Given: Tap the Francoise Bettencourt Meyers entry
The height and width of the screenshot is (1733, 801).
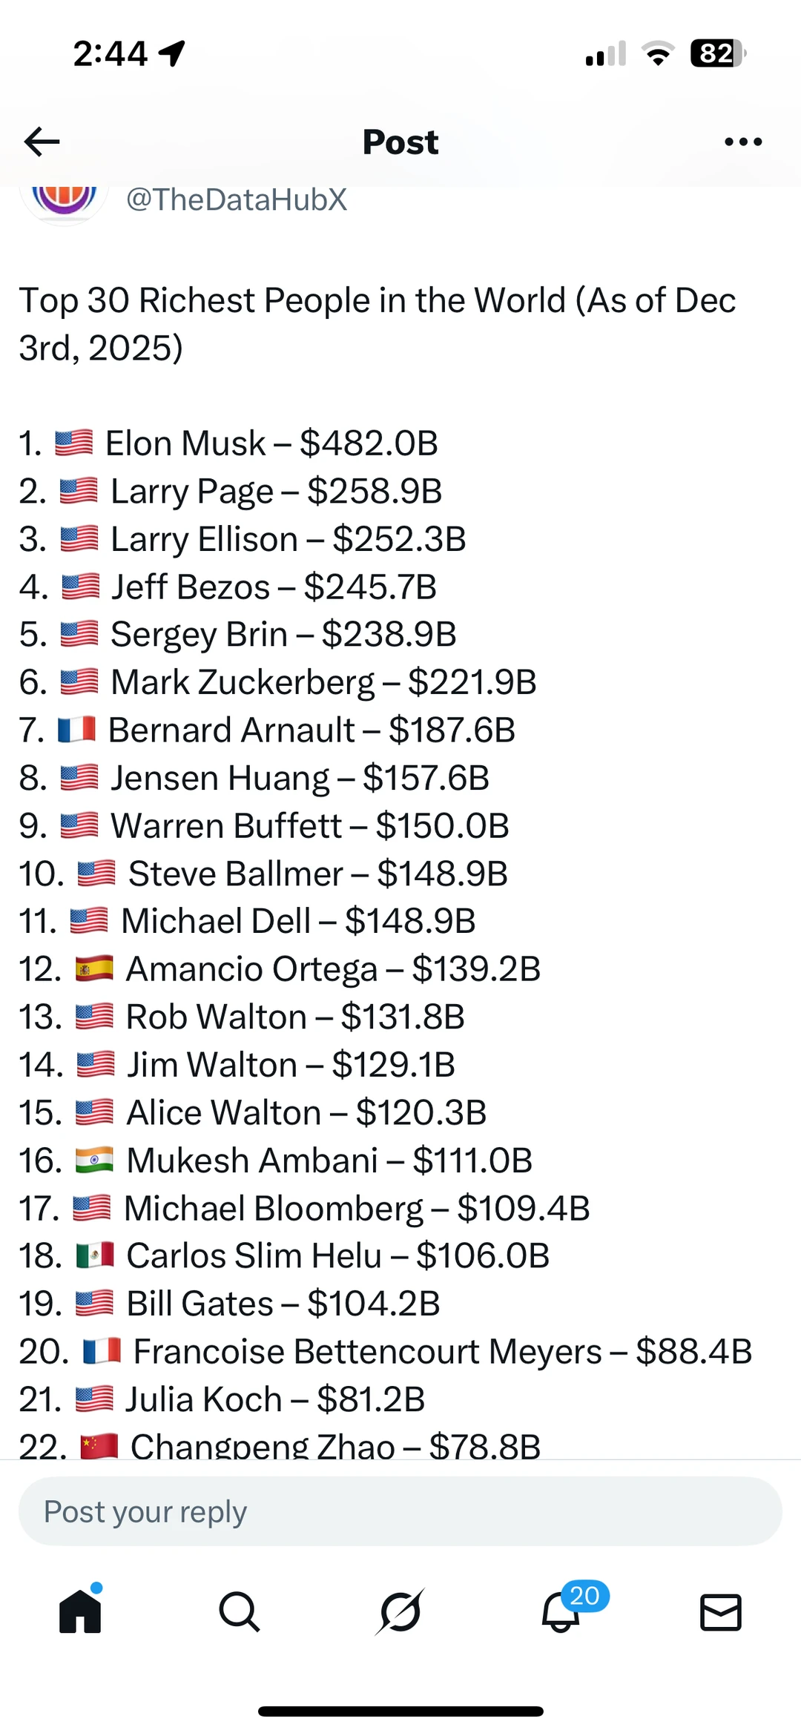Looking at the screenshot, I should tap(386, 1351).
